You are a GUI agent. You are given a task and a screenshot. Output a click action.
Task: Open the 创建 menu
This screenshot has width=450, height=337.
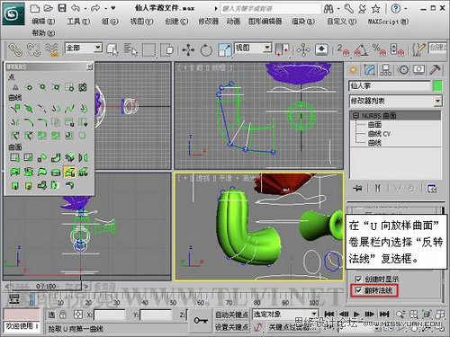coord(176,22)
